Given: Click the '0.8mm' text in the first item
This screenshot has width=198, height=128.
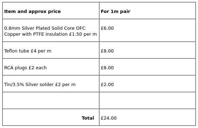Looking at the screenshot, I should coord(12,28).
